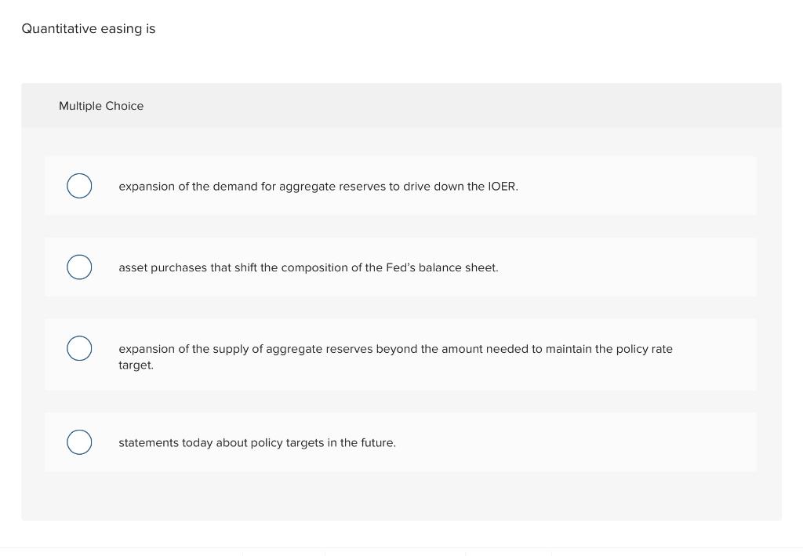
Task: Choose the statements about future policy targets option
Action: (257, 442)
